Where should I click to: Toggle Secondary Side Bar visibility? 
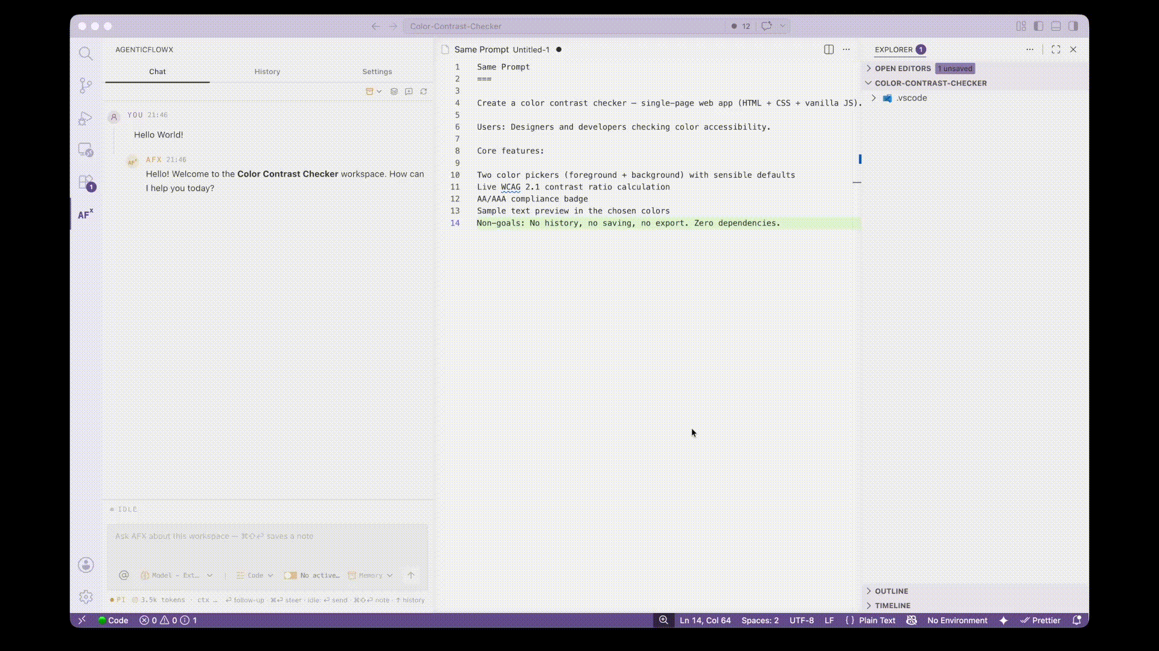click(x=1073, y=26)
